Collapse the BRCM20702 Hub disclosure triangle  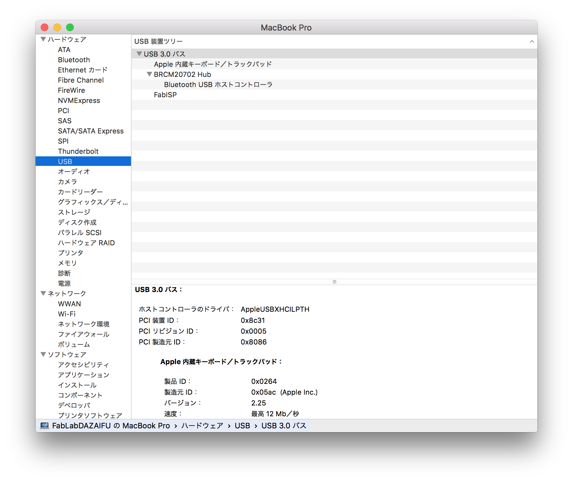149,74
